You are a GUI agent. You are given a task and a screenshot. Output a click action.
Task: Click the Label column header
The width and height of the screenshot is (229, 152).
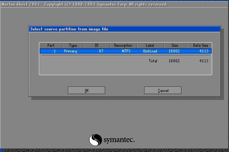pos(150,45)
